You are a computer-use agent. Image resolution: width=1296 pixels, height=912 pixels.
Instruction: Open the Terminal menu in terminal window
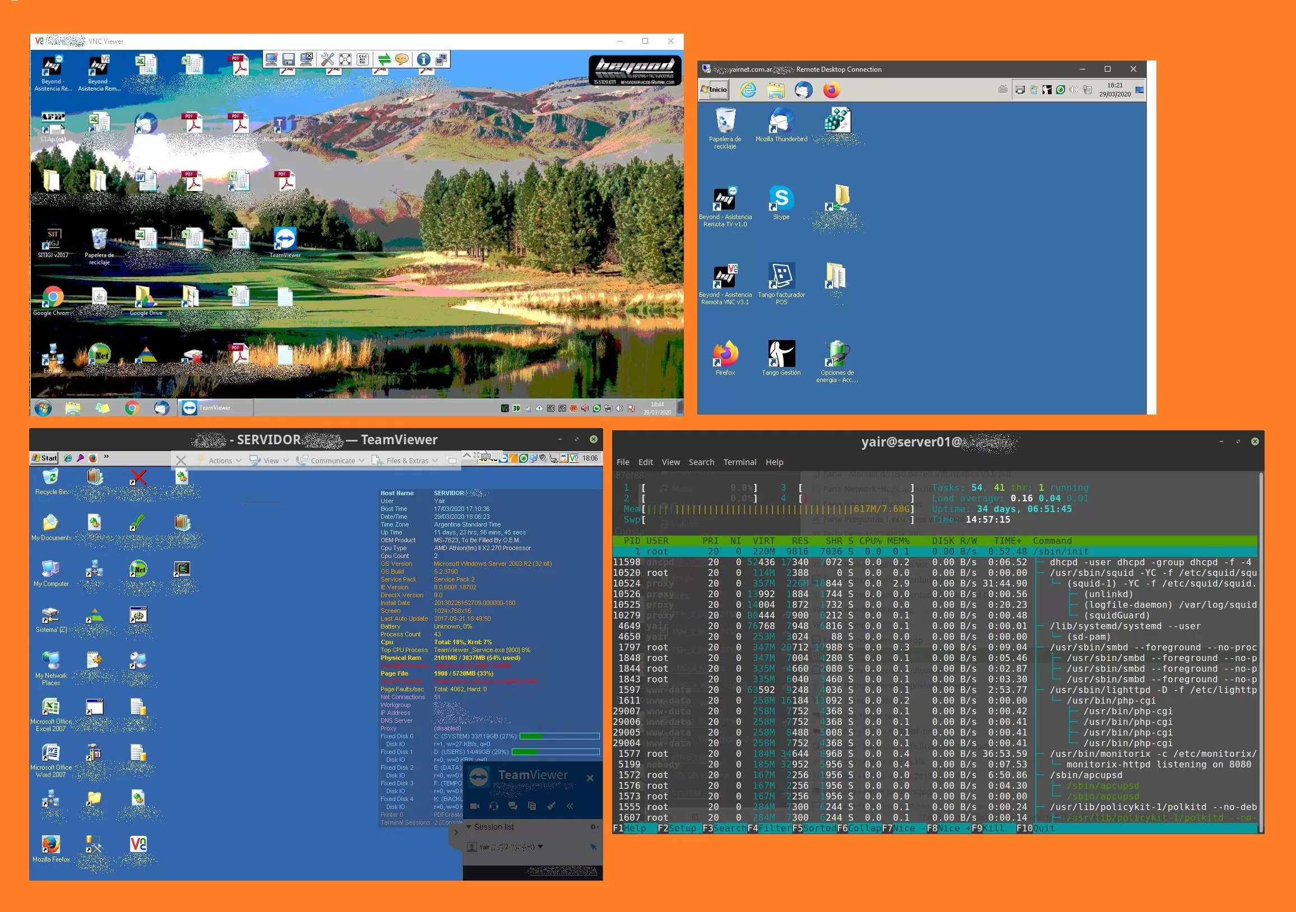[x=739, y=462]
